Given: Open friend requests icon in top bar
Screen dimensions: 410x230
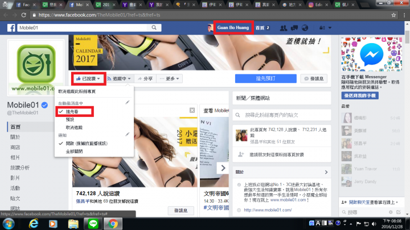Looking at the screenshot, I should point(284,28).
